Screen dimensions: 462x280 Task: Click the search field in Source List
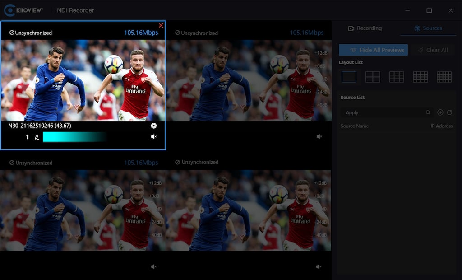[383, 112]
